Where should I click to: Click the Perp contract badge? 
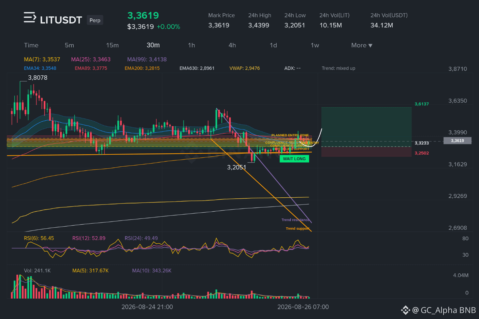point(95,20)
